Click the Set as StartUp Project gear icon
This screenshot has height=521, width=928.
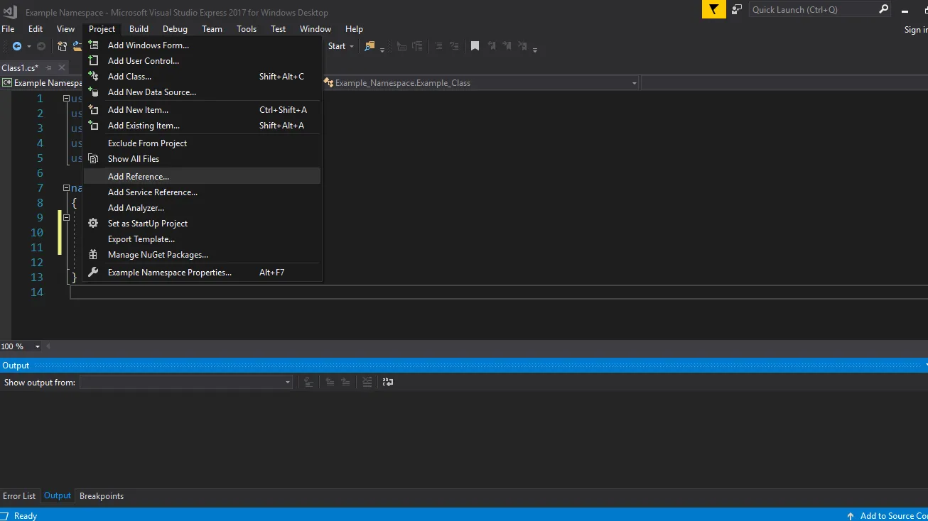(x=93, y=223)
